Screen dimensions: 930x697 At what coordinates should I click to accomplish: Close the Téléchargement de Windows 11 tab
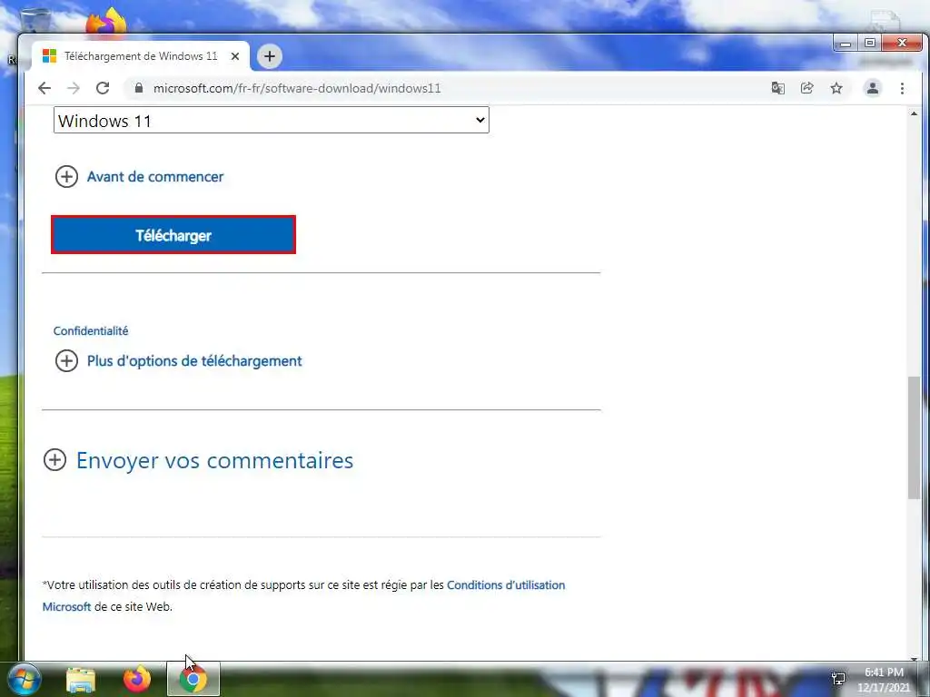click(235, 56)
